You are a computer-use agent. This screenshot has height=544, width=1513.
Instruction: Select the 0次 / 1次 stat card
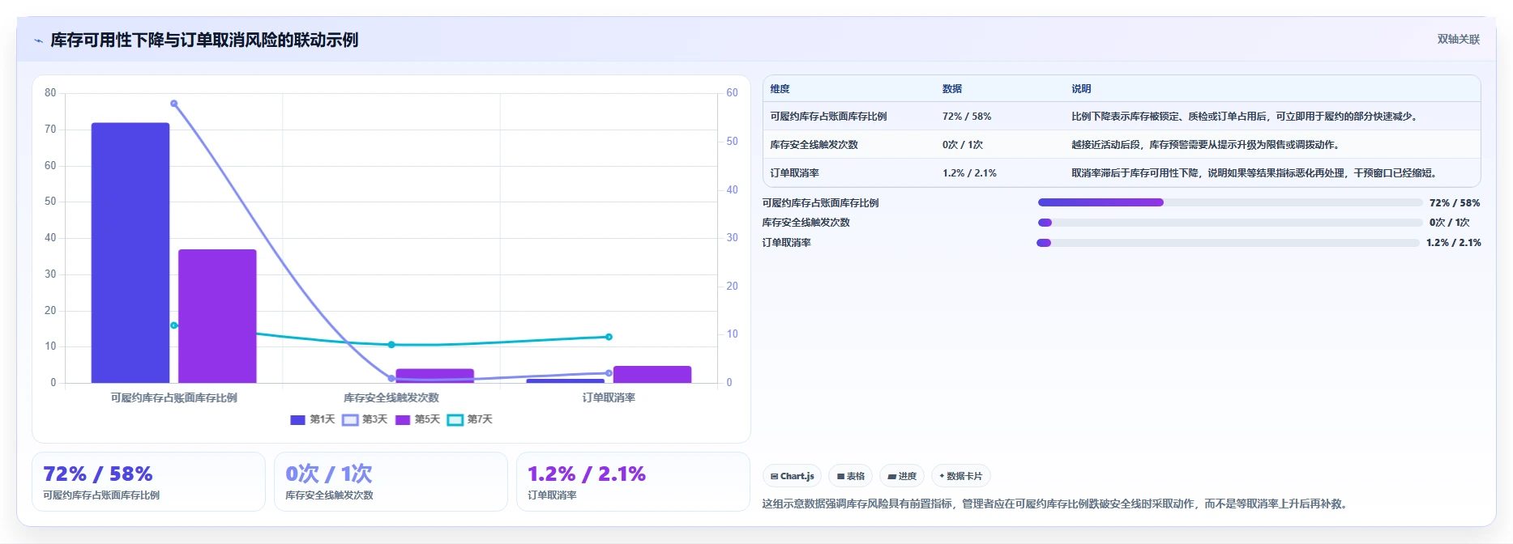[391, 482]
